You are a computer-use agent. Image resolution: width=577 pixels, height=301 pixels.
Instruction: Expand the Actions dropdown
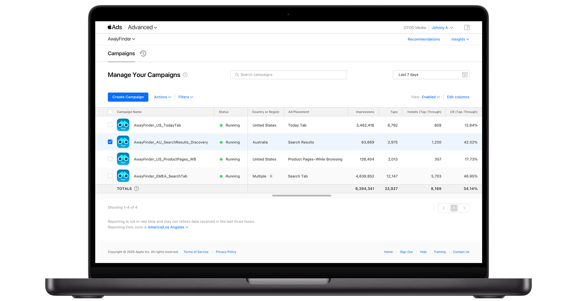click(x=162, y=97)
